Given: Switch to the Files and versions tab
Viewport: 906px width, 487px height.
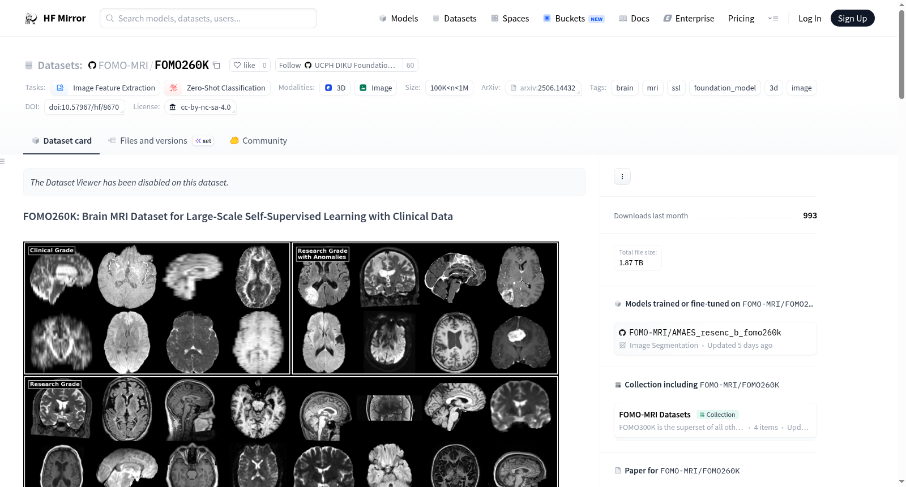Looking at the screenshot, I should pos(161,141).
